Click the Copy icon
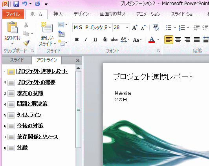Image resolution: width=209 pixels, height=166 pixels. pos(26,33)
